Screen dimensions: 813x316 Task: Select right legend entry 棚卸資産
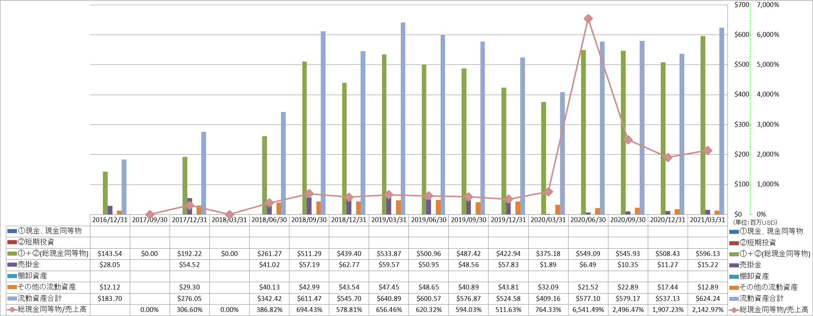click(749, 276)
